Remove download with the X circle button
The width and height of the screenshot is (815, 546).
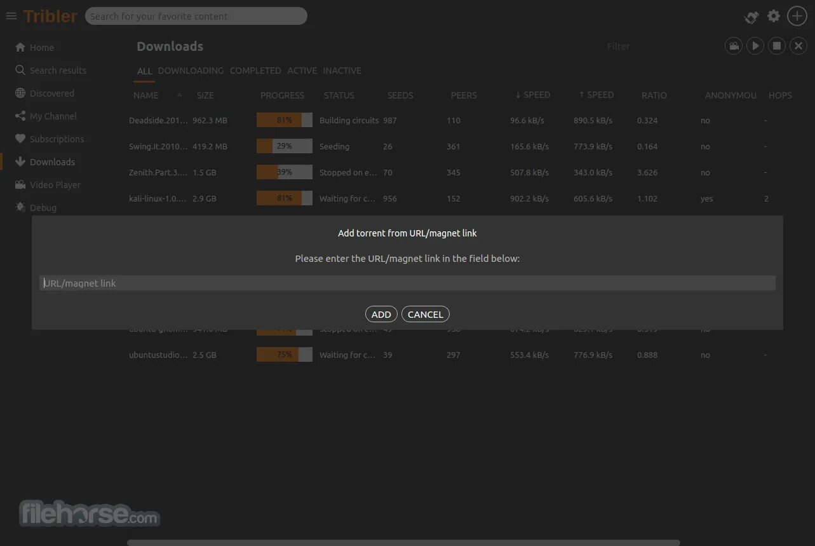point(798,46)
